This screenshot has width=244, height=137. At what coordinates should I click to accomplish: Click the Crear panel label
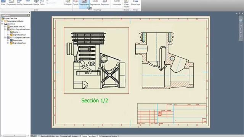[36, 10]
